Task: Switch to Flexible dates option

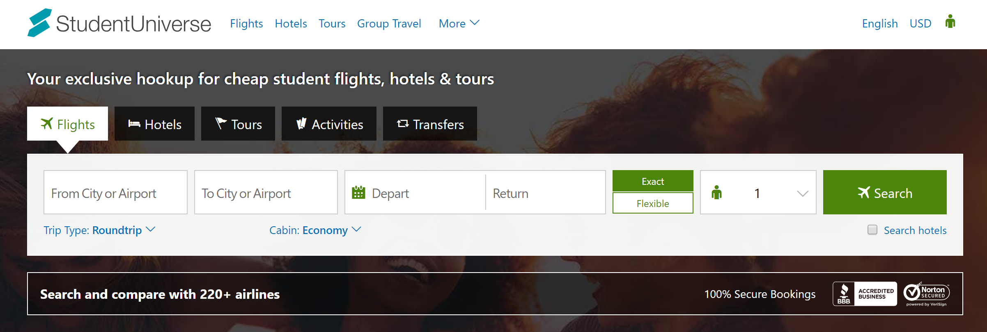Action: point(653,203)
